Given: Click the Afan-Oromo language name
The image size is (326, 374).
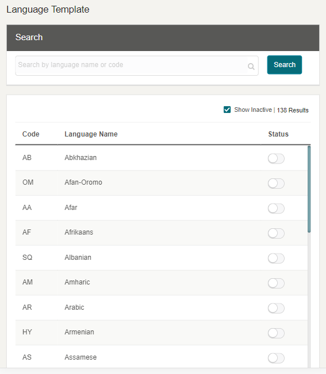Looking at the screenshot, I should point(83,182).
